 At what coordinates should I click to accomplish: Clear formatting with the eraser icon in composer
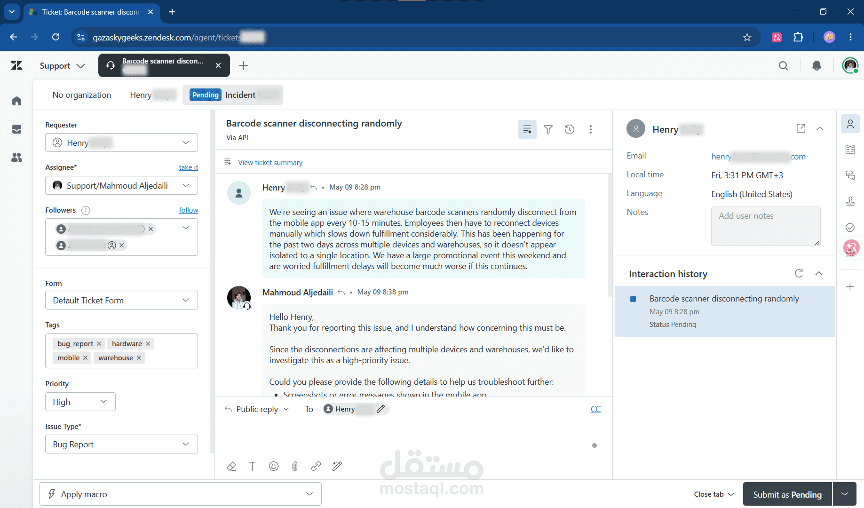[x=231, y=466]
